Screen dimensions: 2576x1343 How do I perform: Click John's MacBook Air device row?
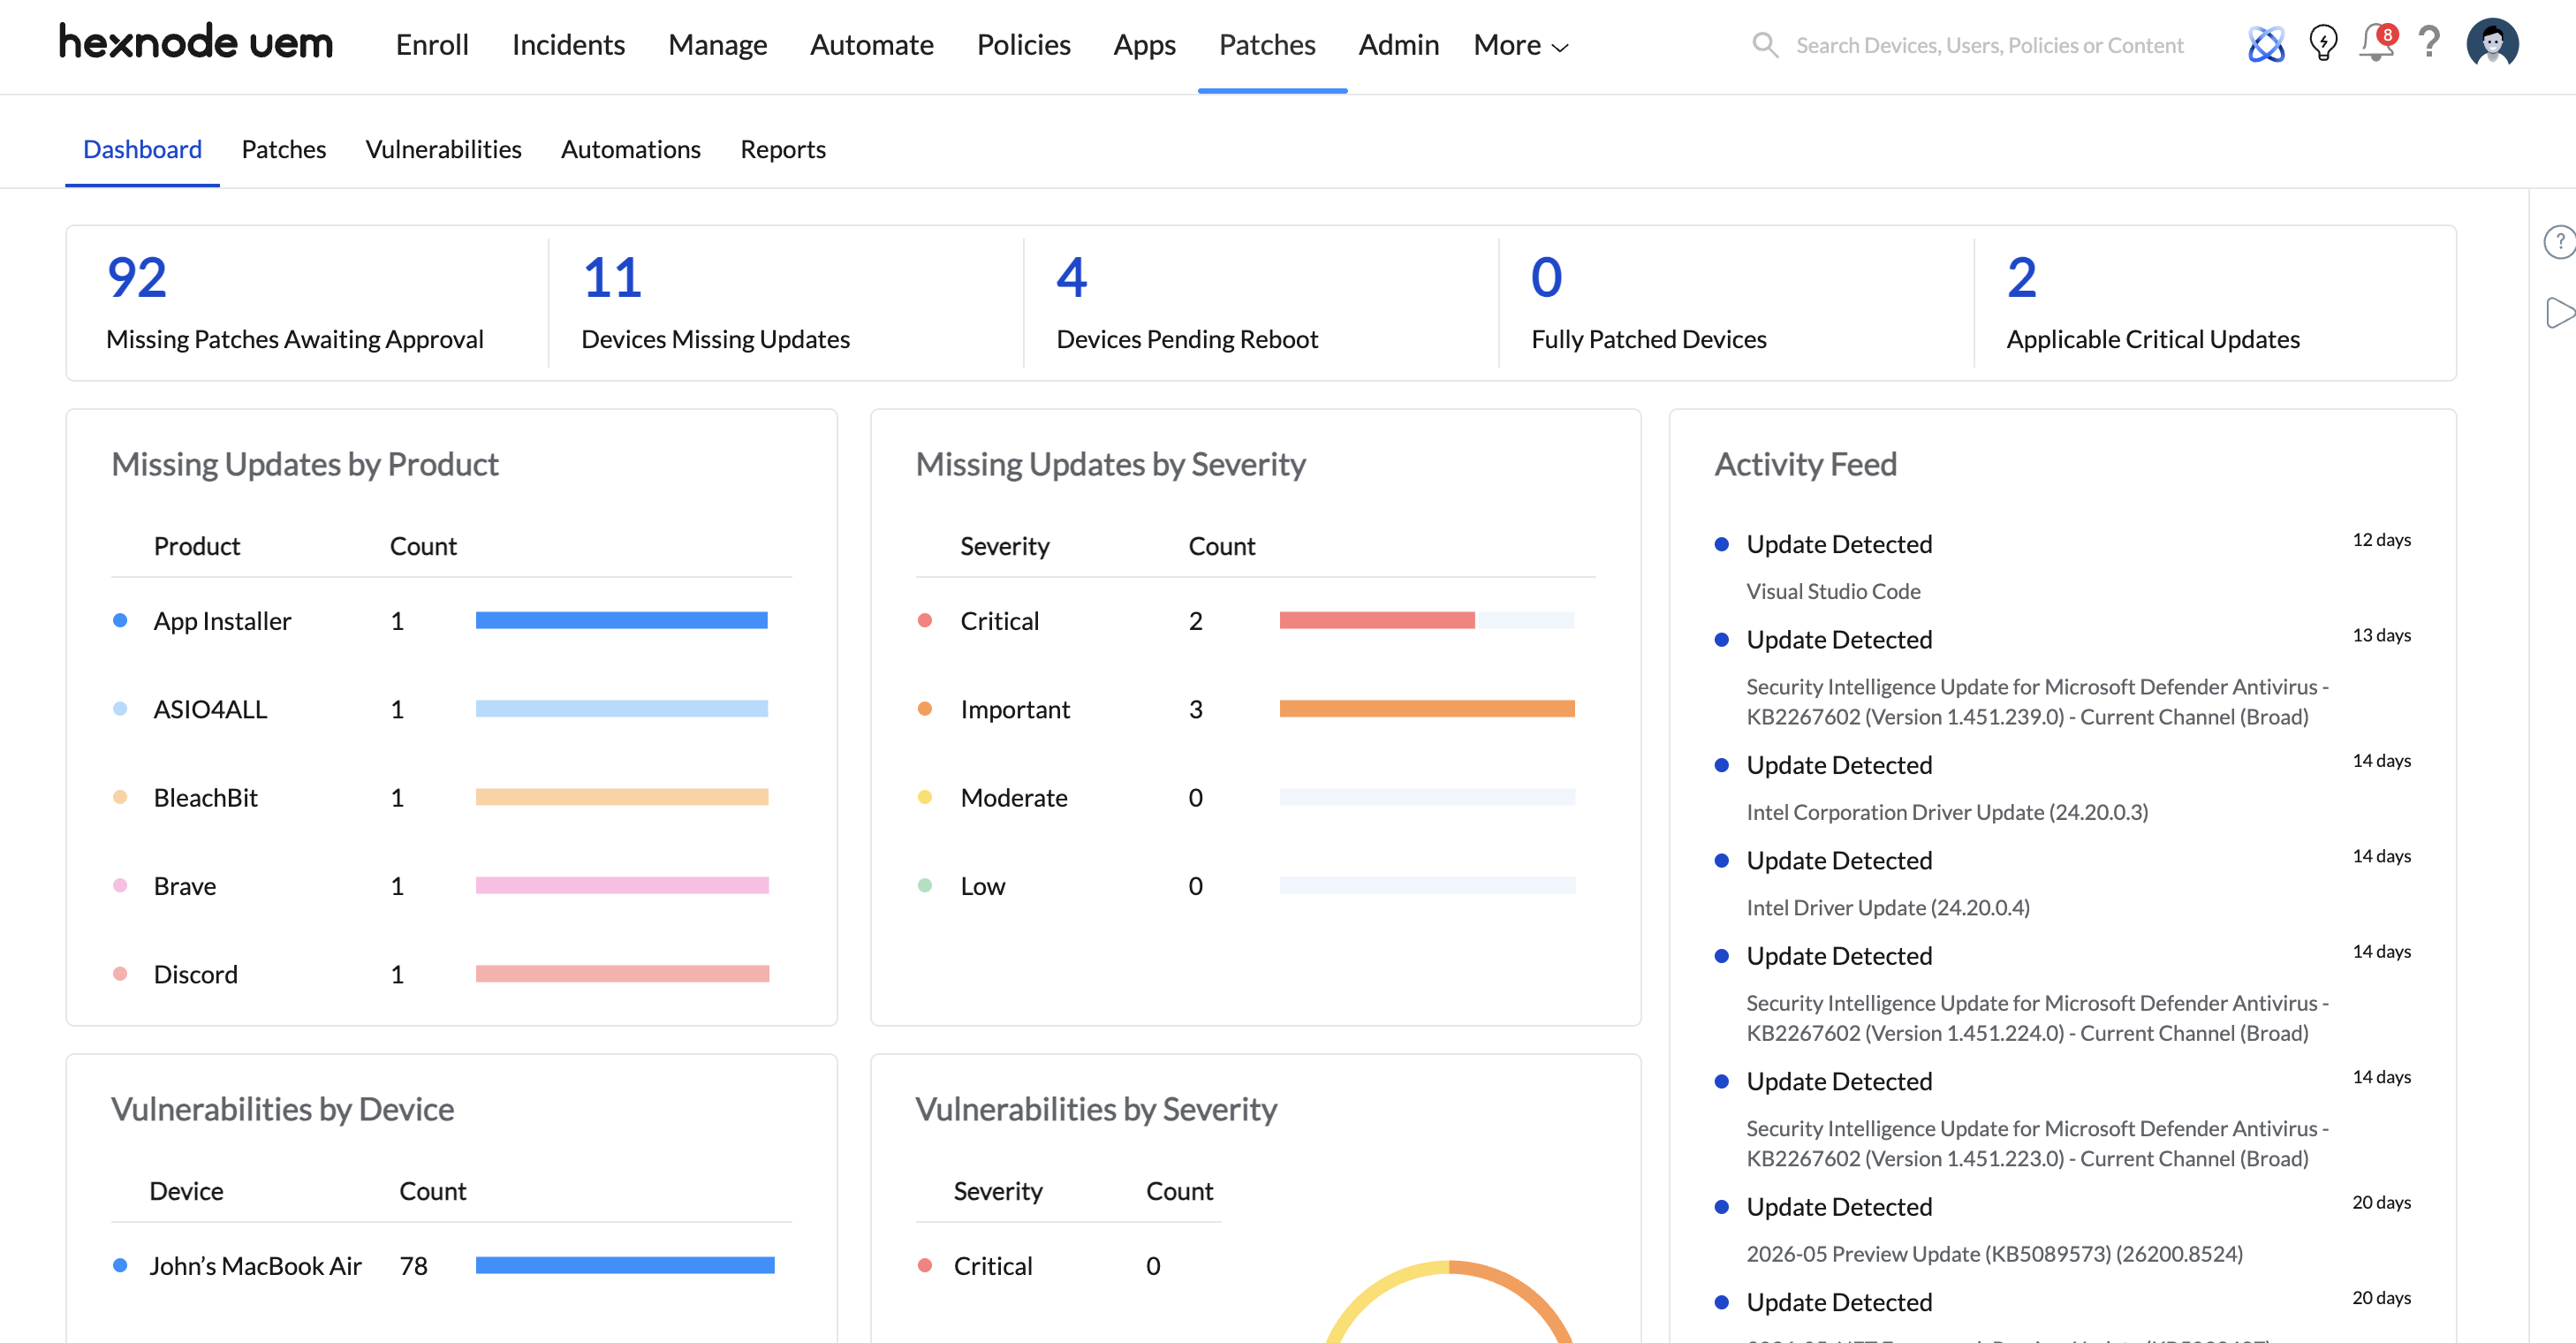pyautogui.click(x=451, y=1265)
